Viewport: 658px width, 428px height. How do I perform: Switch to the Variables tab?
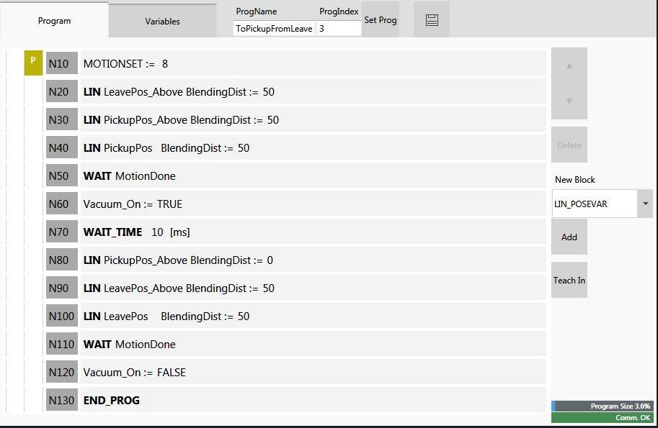162,21
